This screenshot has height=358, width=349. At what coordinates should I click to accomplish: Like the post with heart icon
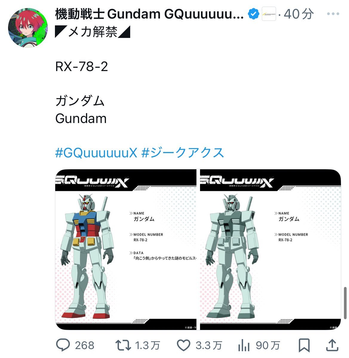tap(184, 345)
